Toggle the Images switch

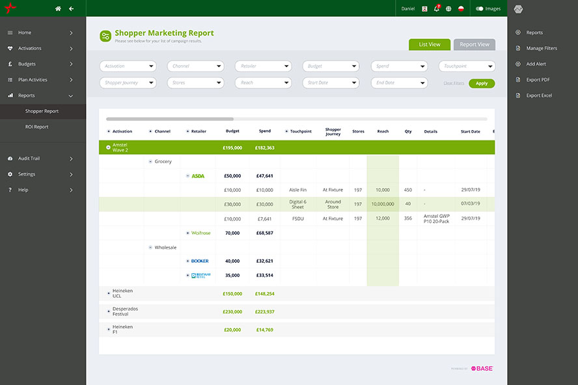click(480, 8)
